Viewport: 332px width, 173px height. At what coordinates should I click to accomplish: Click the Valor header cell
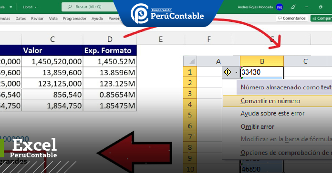(52, 50)
